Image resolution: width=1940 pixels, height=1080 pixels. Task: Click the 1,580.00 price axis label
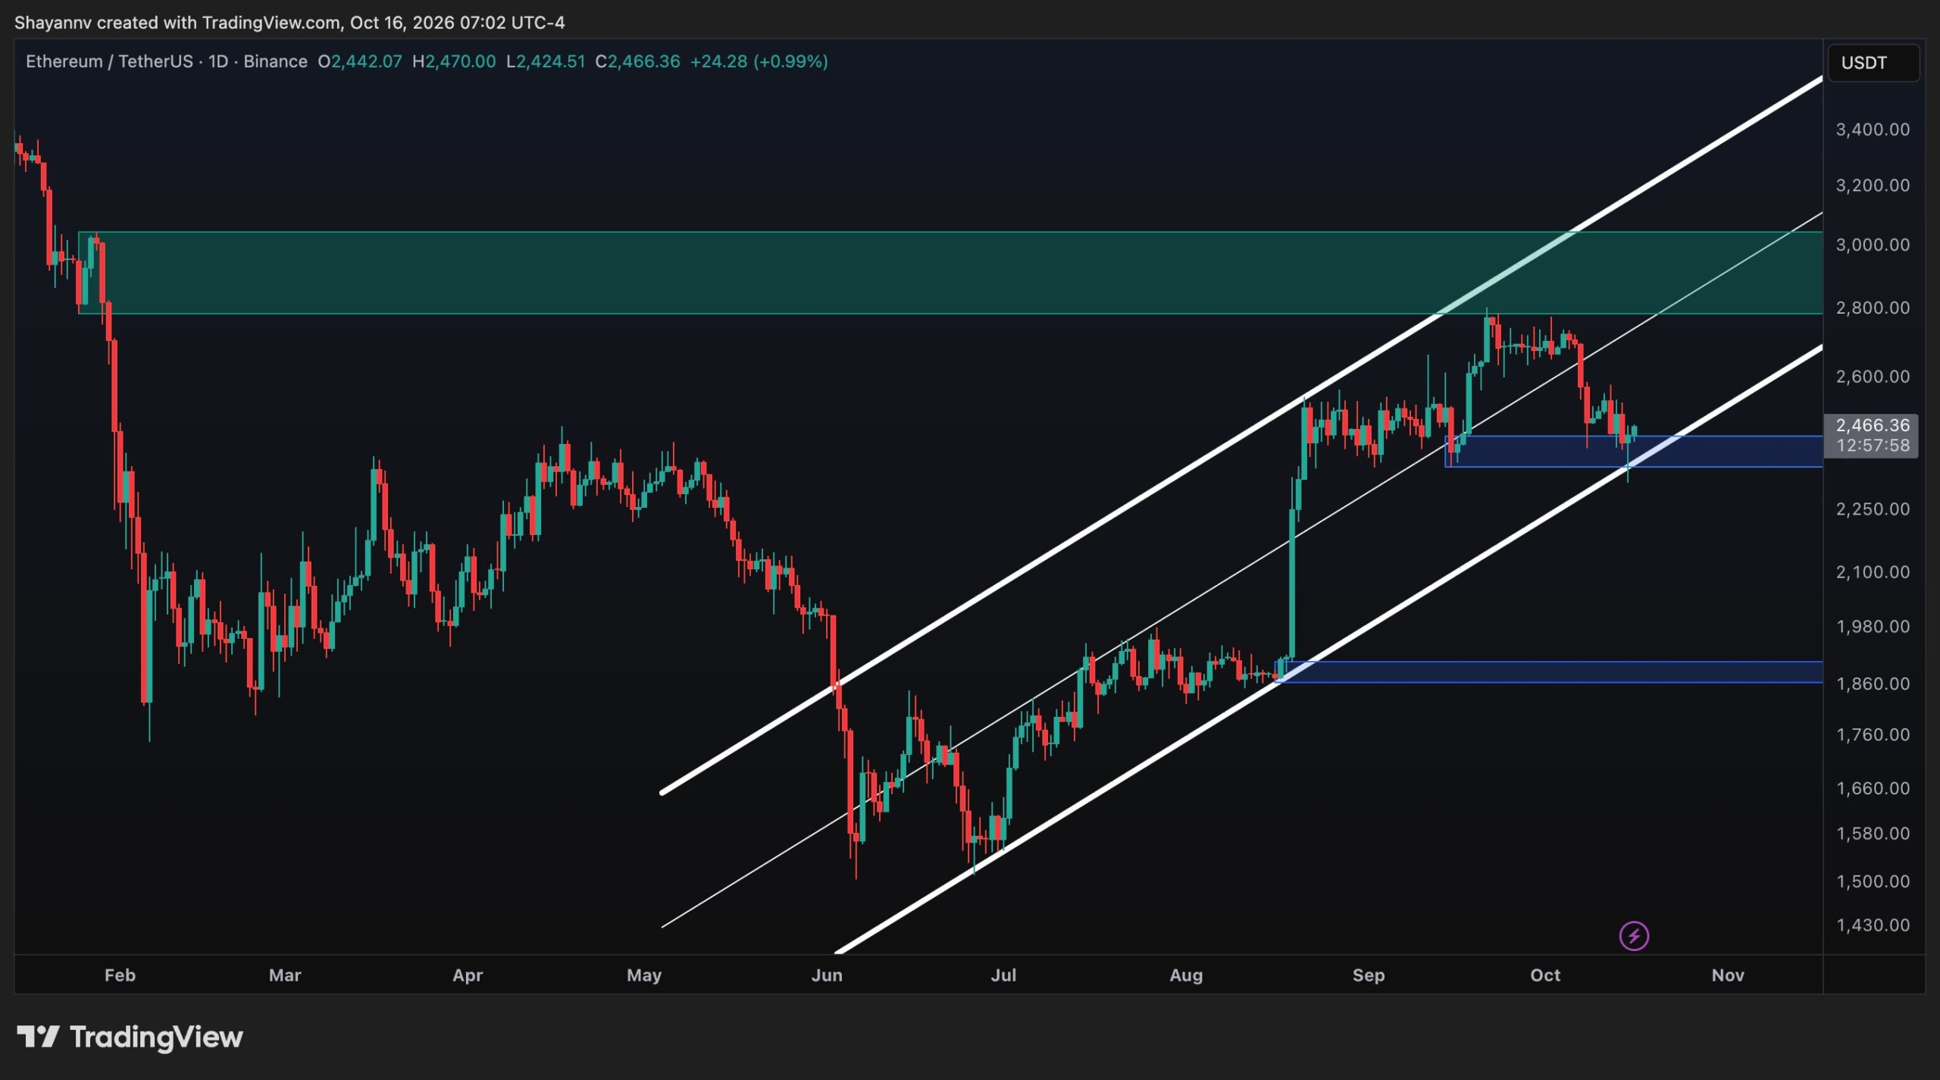1872,834
